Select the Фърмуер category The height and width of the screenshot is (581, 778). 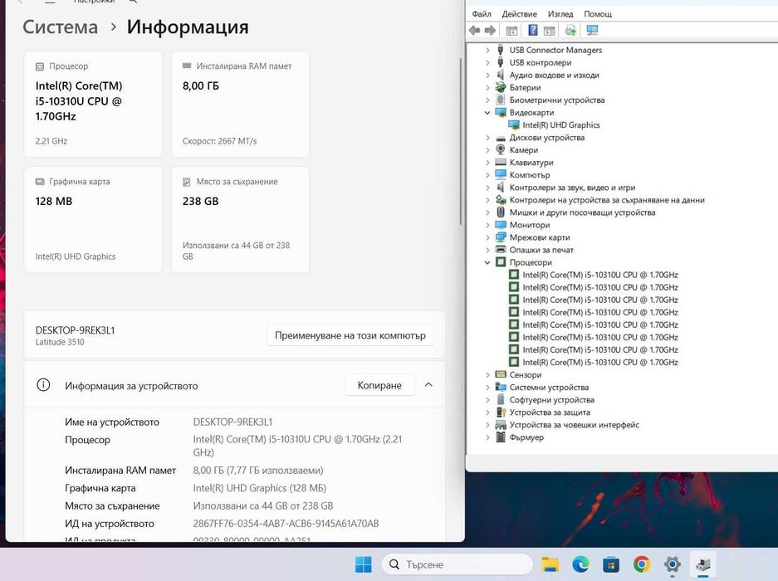(x=526, y=437)
